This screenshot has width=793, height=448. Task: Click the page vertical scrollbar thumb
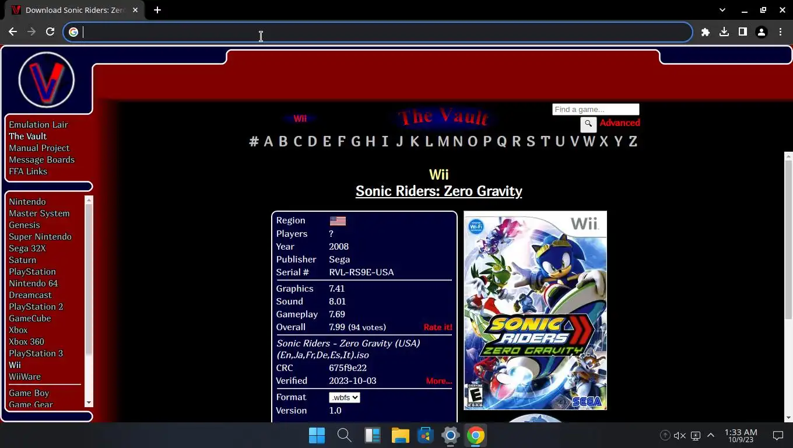click(788, 240)
